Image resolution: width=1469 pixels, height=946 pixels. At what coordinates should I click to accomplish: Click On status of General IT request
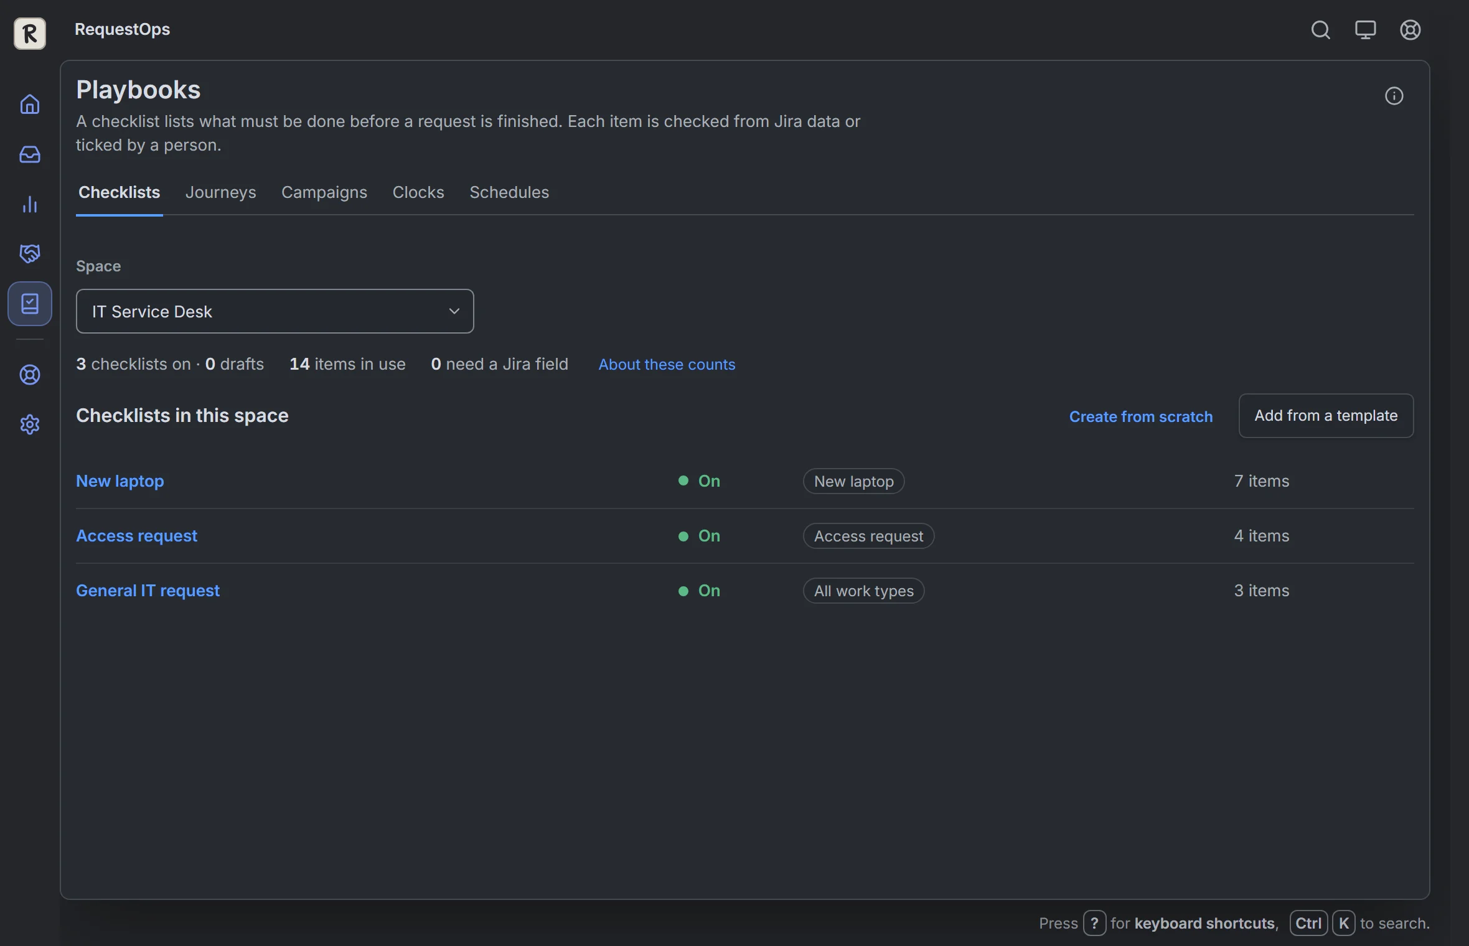tap(699, 591)
